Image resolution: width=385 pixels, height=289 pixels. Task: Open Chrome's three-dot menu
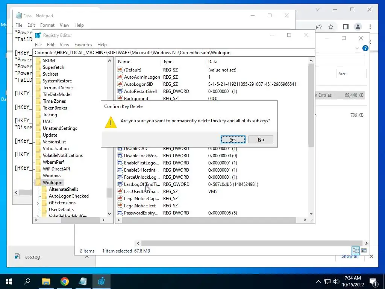pos(370,27)
